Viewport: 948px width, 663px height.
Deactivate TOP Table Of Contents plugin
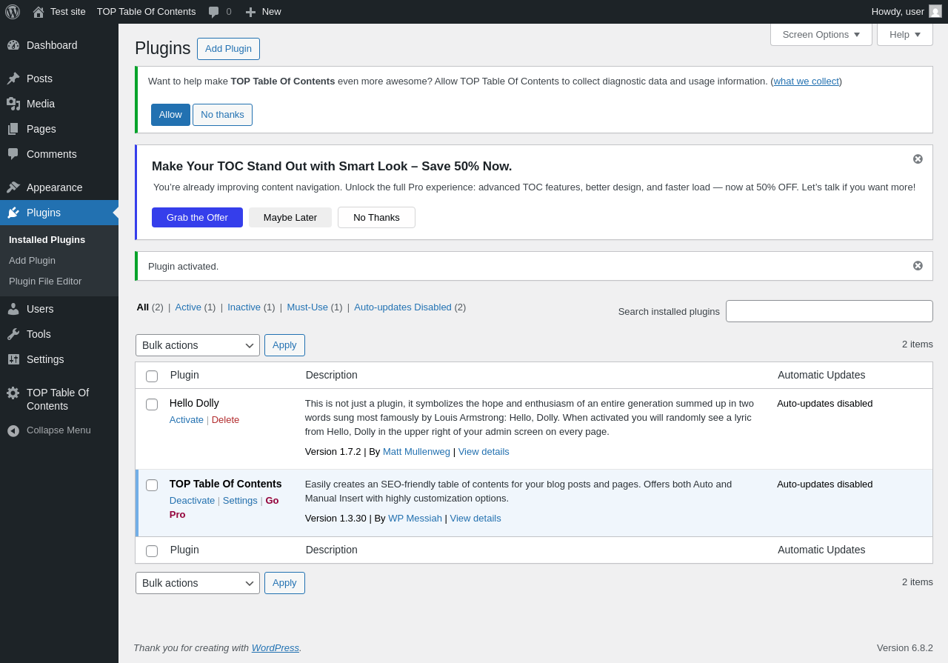coord(192,501)
